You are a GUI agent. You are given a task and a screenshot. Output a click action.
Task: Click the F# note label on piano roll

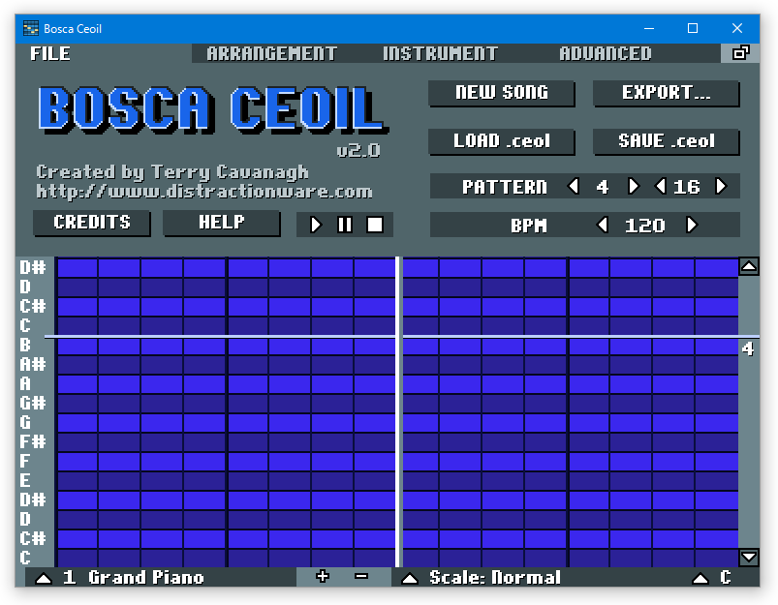(x=33, y=441)
